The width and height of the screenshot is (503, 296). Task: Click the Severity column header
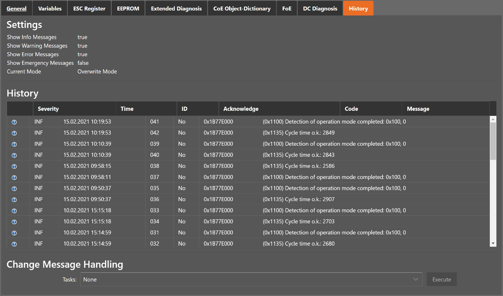[48, 109]
